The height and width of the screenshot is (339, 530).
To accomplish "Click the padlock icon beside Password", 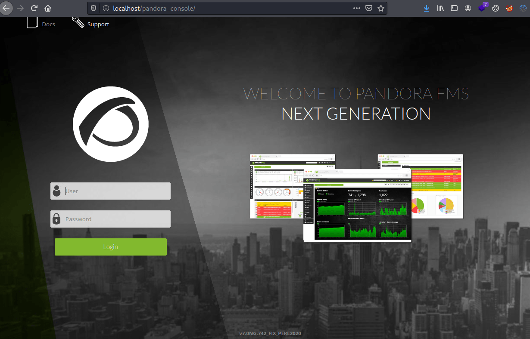I will pyautogui.click(x=56, y=219).
